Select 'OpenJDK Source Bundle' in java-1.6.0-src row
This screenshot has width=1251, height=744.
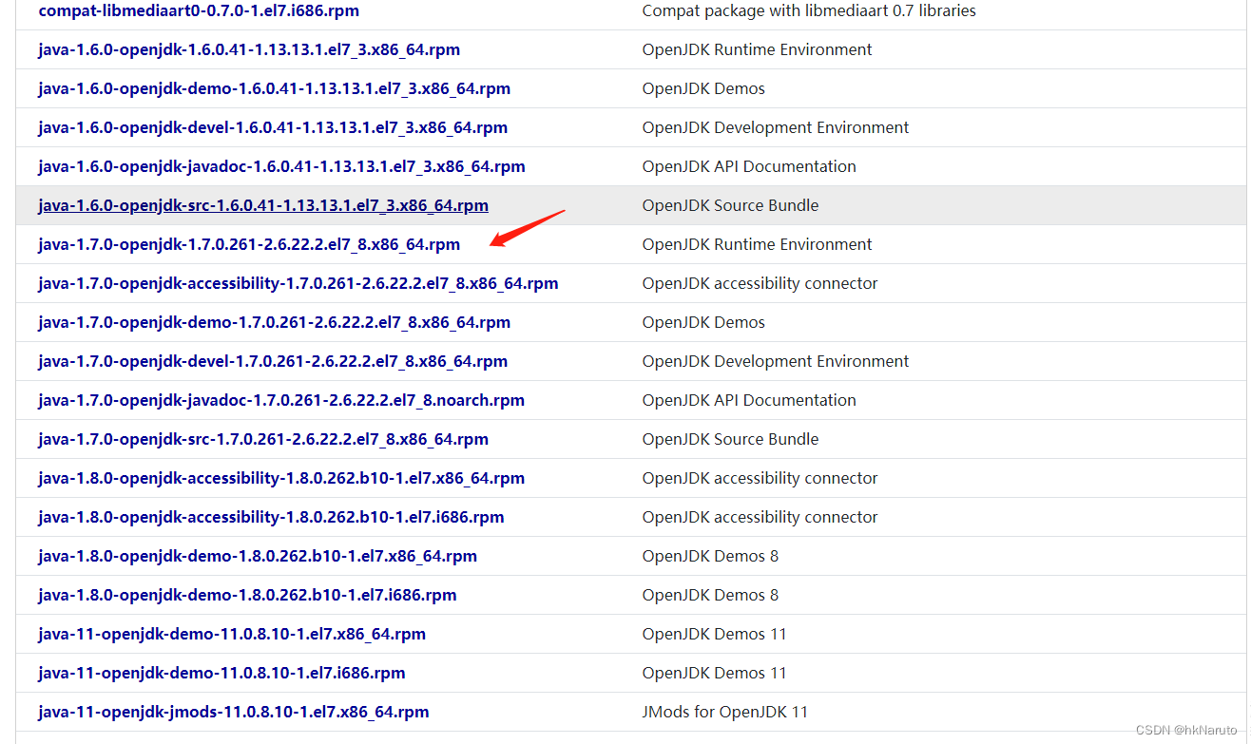(730, 205)
